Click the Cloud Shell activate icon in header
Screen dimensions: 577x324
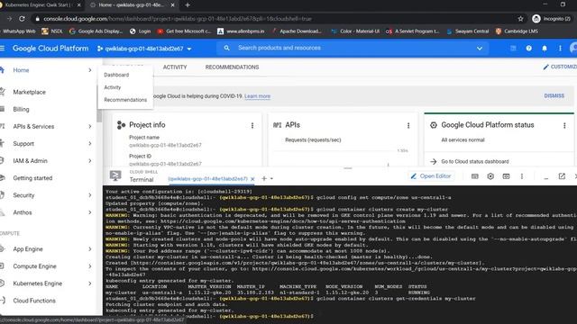click(x=513, y=48)
